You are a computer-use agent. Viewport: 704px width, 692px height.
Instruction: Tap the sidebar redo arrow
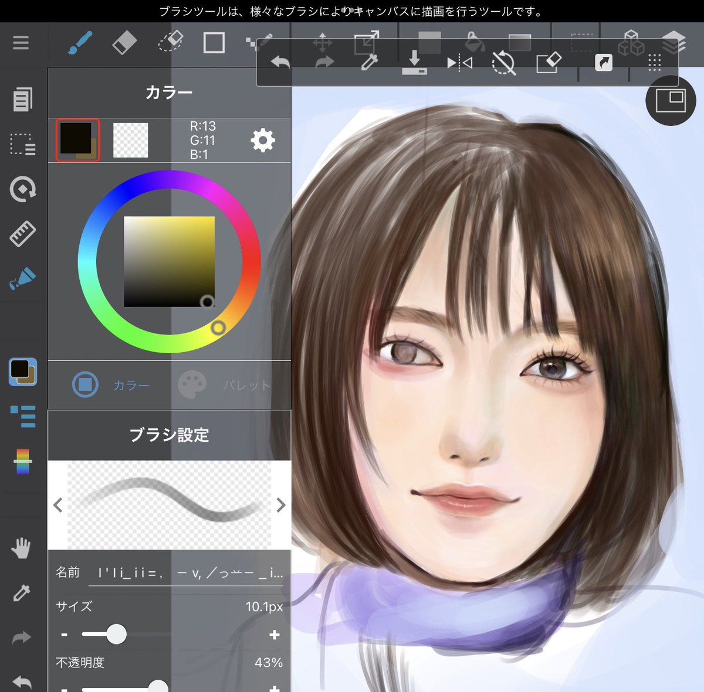tap(22, 638)
